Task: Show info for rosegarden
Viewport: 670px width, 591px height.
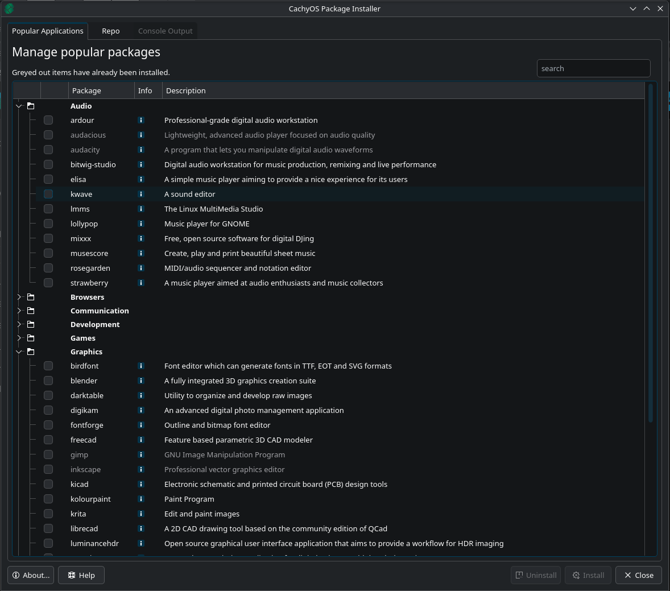Action: click(x=141, y=268)
